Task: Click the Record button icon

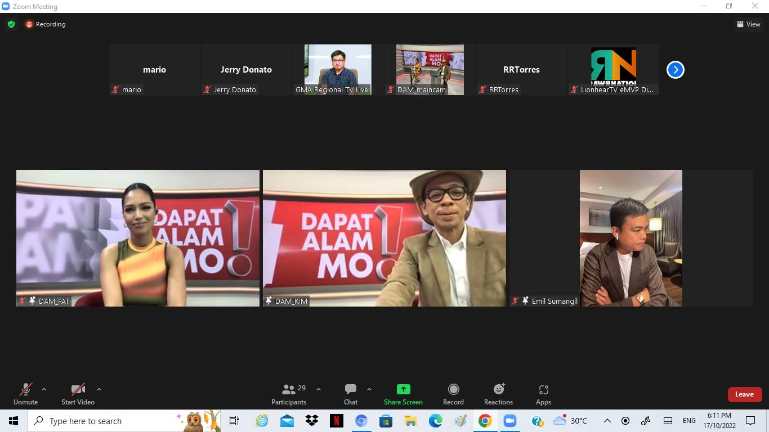Action: click(453, 389)
